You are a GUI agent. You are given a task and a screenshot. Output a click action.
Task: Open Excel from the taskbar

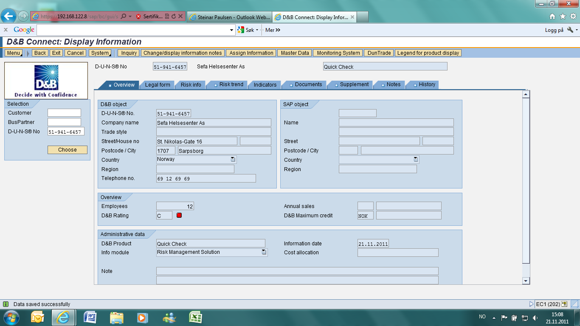[x=195, y=318]
